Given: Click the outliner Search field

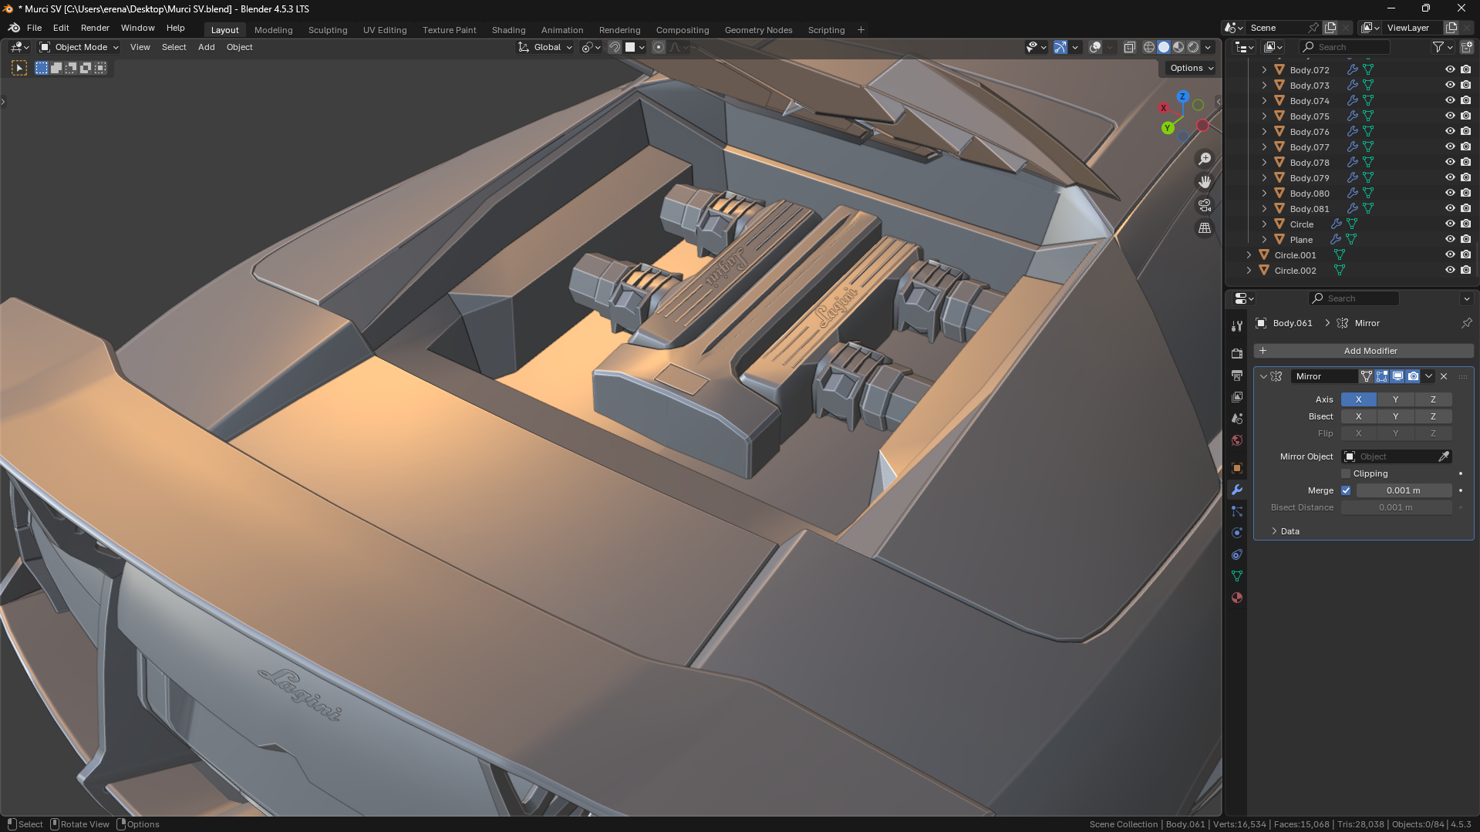Looking at the screenshot, I should 1345,47.
